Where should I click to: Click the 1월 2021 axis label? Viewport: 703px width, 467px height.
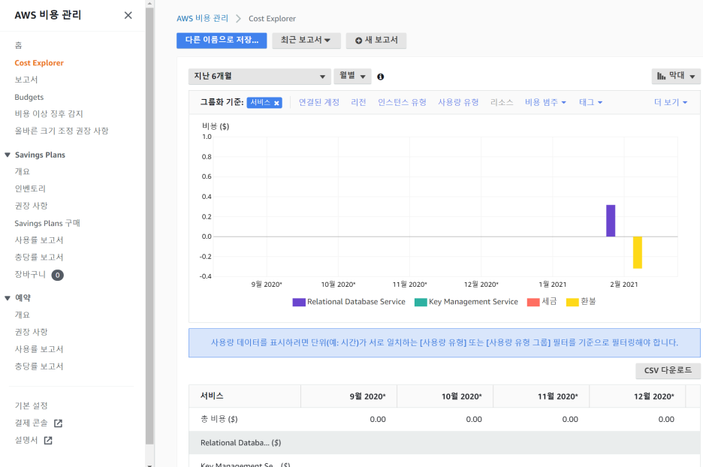click(552, 284)
